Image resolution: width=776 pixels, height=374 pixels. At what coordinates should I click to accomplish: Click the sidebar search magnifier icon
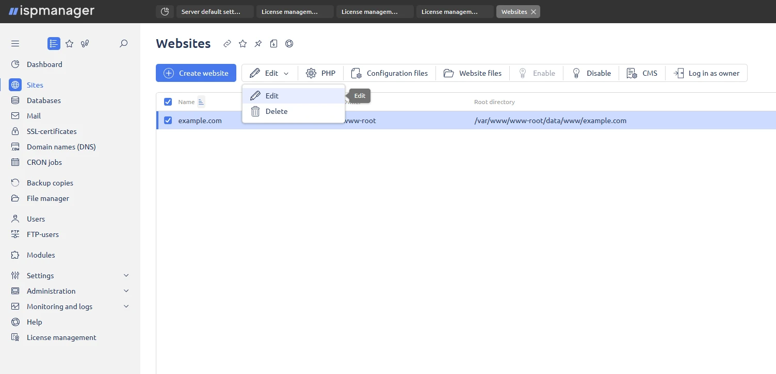pyautogui.click(x=123, y=44)
